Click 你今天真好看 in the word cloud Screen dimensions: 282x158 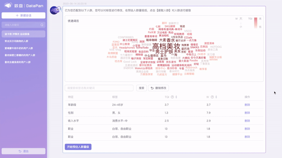(x=198, y=58)
